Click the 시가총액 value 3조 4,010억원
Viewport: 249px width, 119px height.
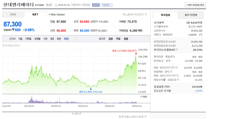[194, 23]
